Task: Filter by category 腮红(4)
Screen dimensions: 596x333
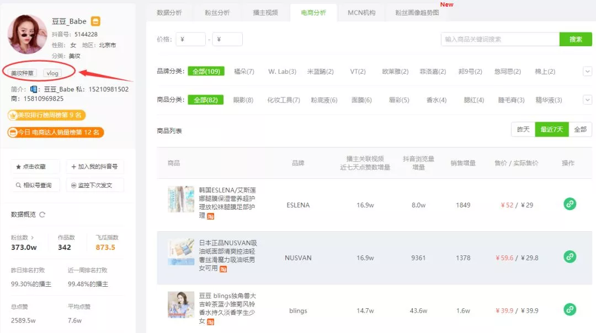Action: [474, 100]
